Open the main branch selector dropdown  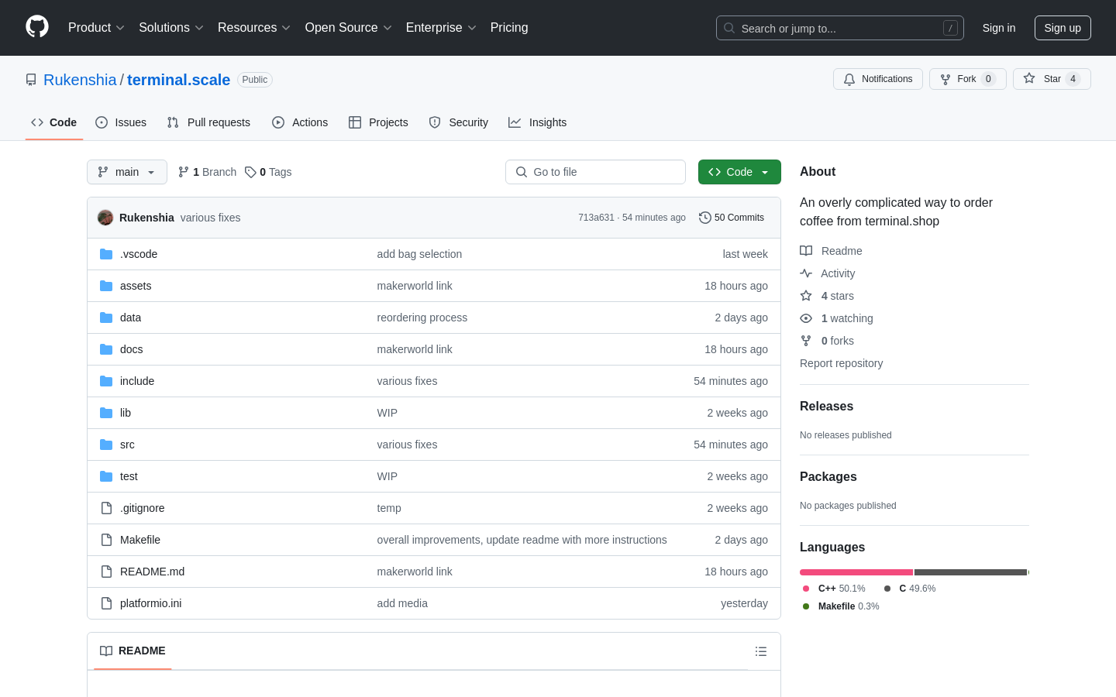point(127,172)
